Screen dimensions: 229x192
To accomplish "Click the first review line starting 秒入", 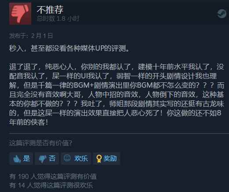I will click(x=69, y=48).
